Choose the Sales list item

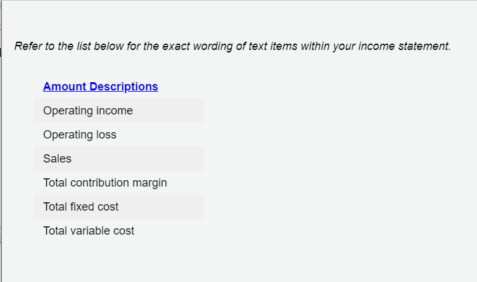tap(118, 159)
